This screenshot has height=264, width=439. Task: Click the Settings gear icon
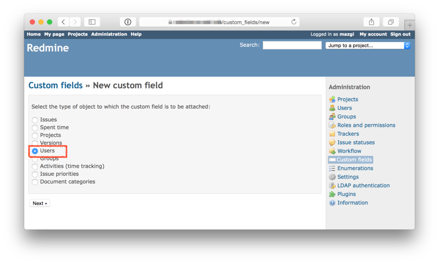coord(332,177)
